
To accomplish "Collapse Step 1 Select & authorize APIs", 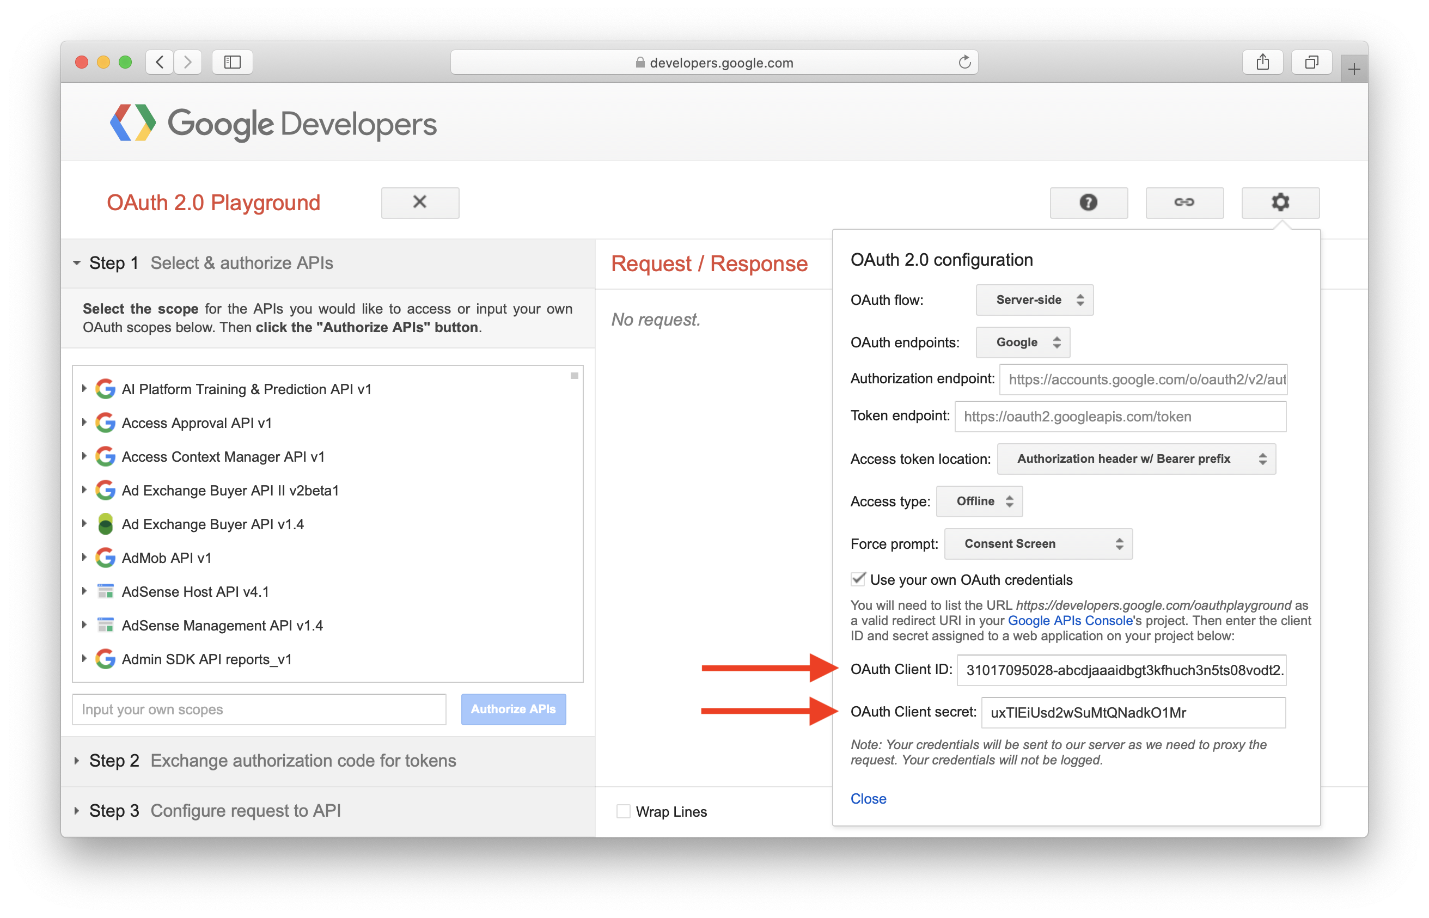I will pyautogui.click(x=328, y=264).
